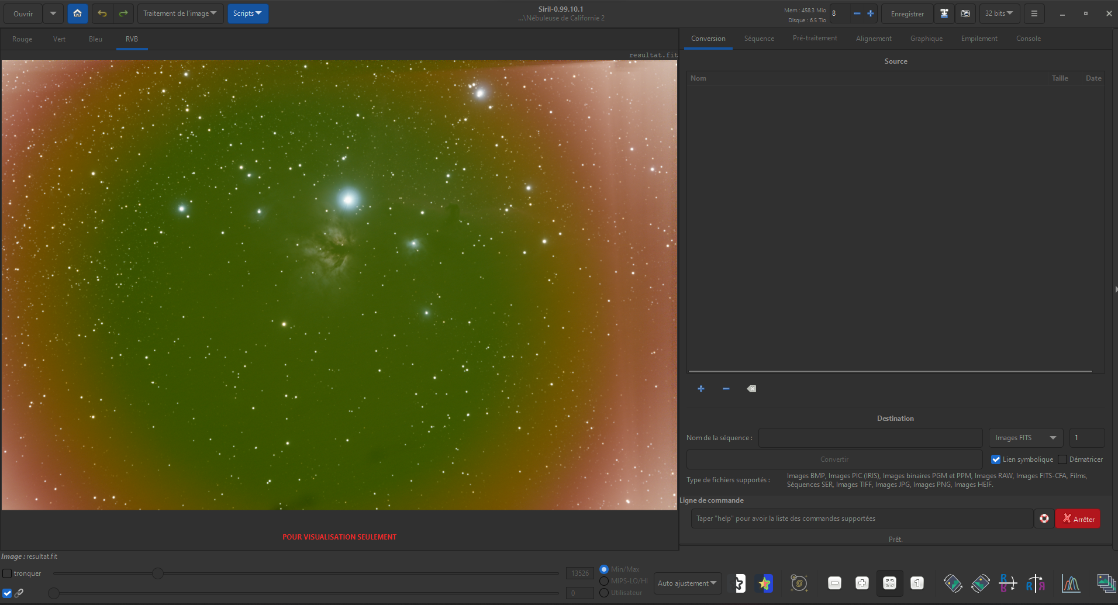The image size is (1118, 605).
Task: Click the undo arrow icon
Action: coord(102,13)
